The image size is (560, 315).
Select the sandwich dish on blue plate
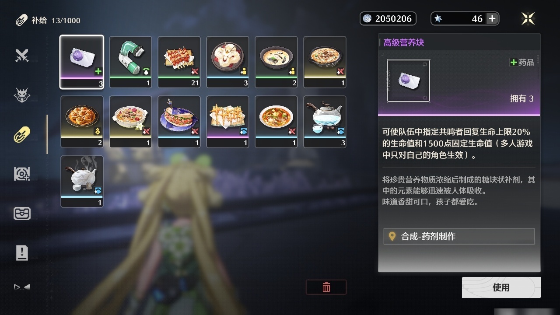[179, 122]
